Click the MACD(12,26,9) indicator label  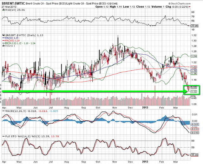click(x=15, y=111)
